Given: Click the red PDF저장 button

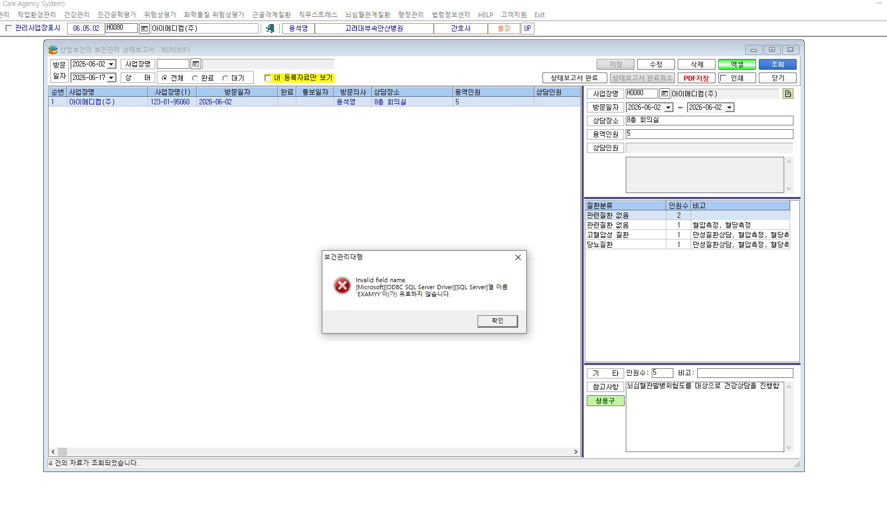Looking at the screenshot, I should tap(697, 78).
